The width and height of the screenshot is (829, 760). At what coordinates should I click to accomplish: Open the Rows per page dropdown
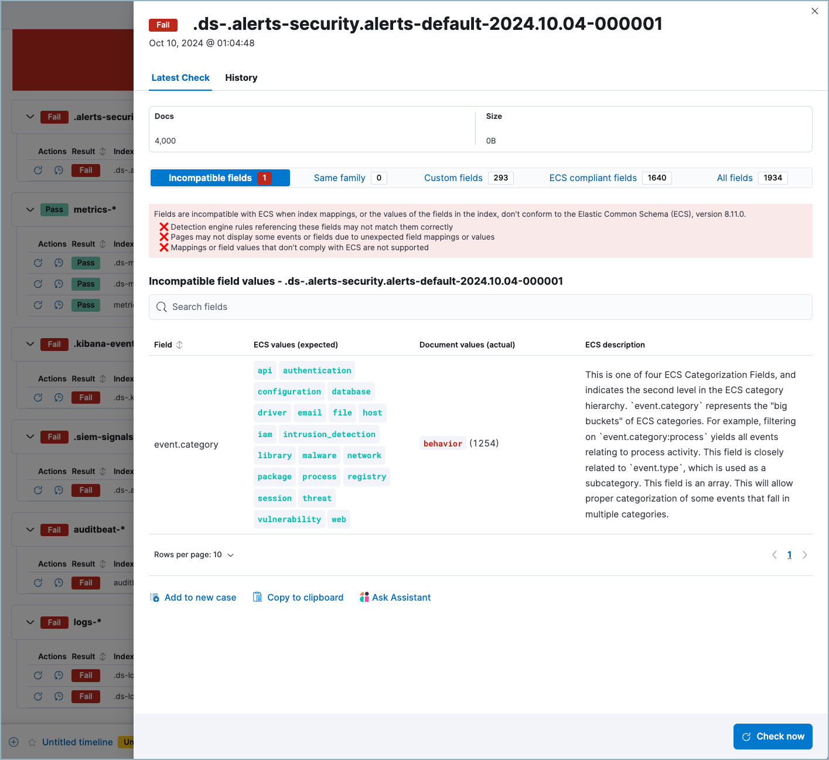tap(195, 554)
